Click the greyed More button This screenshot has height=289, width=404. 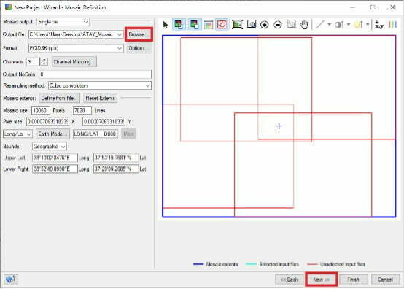[129, 134]
